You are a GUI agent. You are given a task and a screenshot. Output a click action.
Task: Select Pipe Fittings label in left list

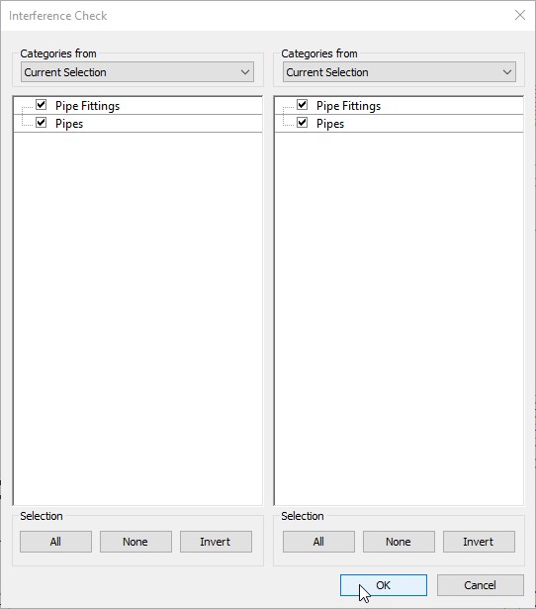[x=87, y=106]
